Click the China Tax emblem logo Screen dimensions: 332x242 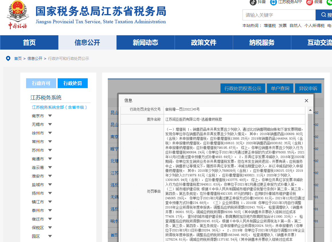click(x=17, y=15)
